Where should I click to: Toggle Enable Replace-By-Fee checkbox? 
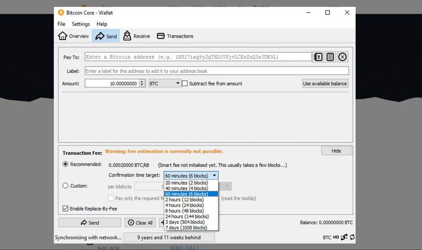pyautogui.click(x=65, y=209)
